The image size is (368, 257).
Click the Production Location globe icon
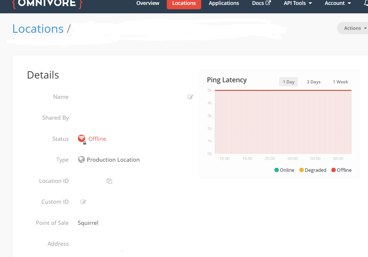81,159
